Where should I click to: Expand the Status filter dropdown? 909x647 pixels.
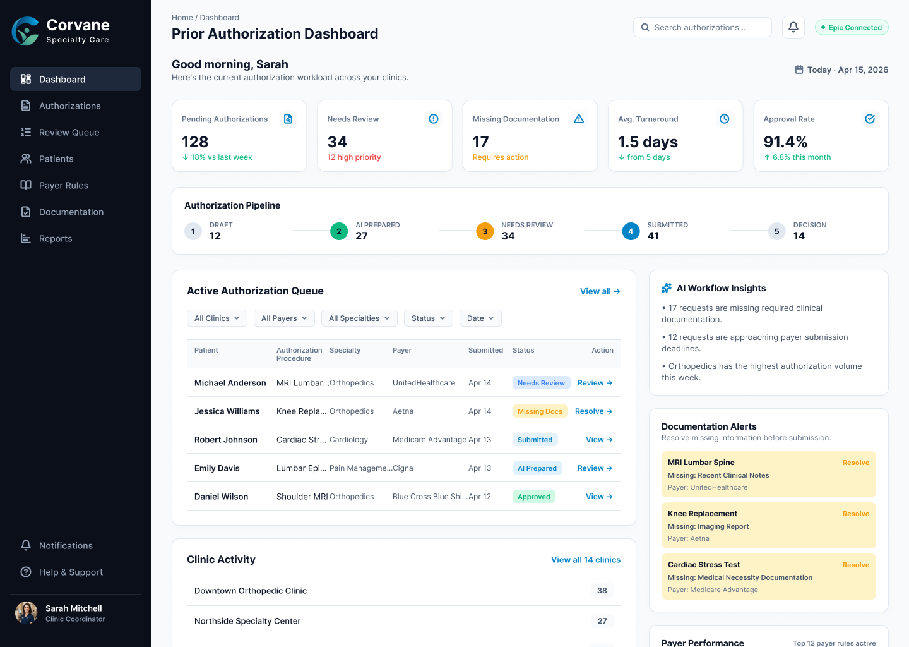(x=429, y=318)
